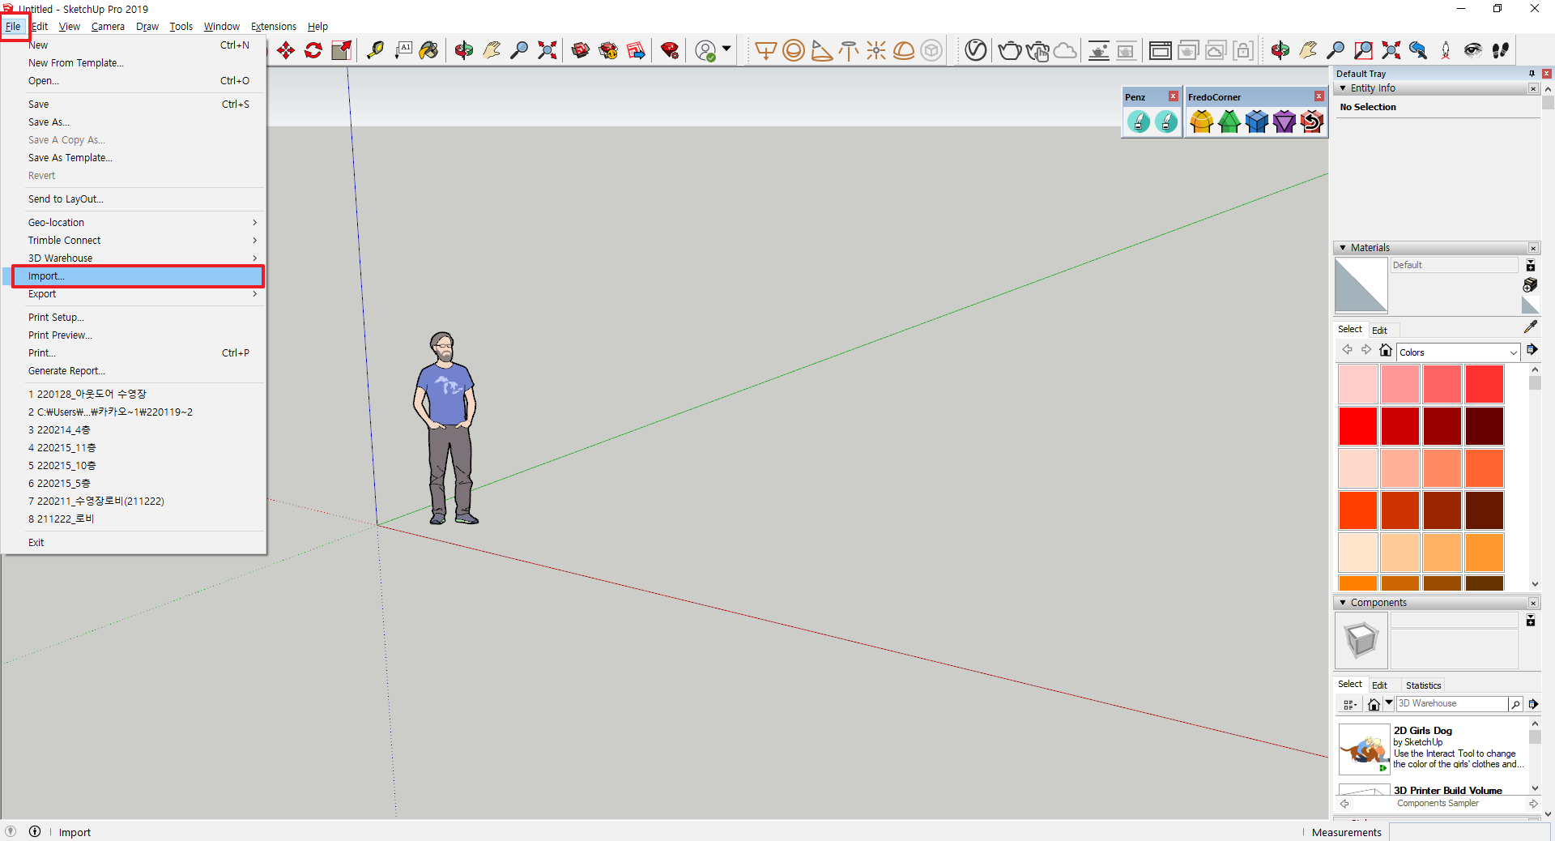
Task: Close the FredoCorner toolbar
Action: pyautogui.click(x=1319, y=96)
